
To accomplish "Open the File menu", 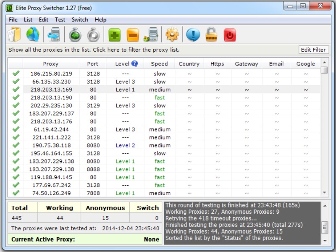I will [13, 20].
